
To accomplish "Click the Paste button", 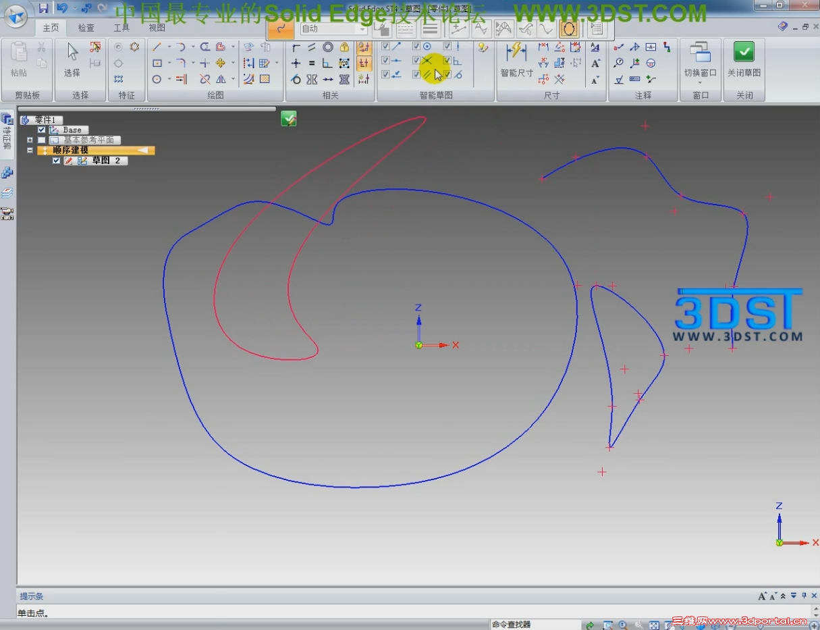I will [x=19, y=59].
